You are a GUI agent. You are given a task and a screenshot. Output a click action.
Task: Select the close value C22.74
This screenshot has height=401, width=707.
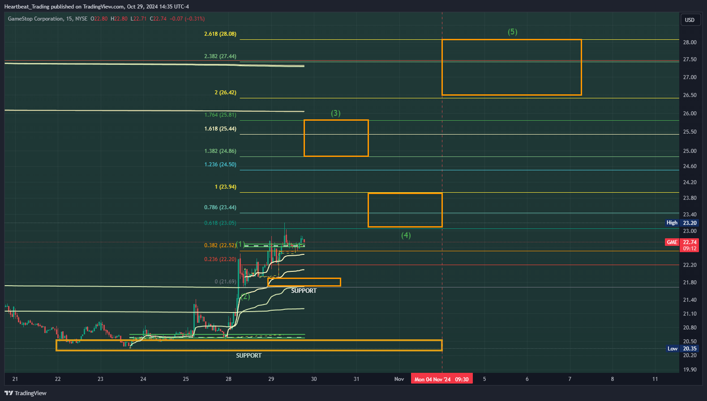(x=158, y=19)
